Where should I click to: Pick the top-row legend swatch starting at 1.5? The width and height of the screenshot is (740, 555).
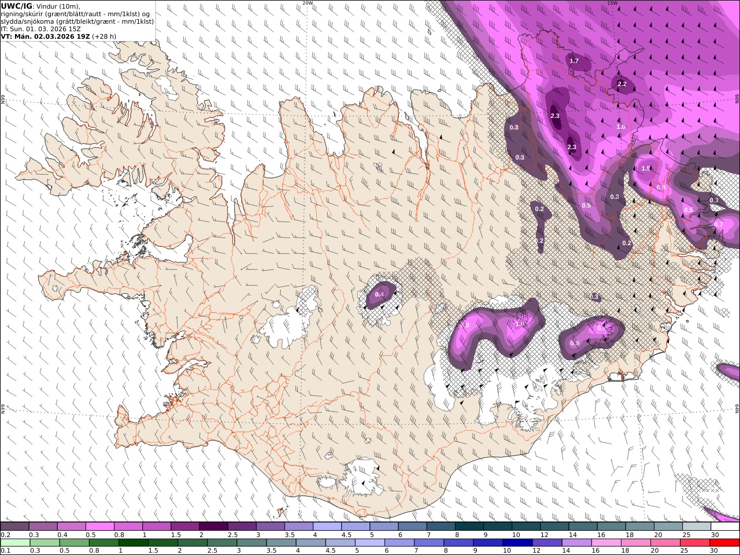[184, 527]
